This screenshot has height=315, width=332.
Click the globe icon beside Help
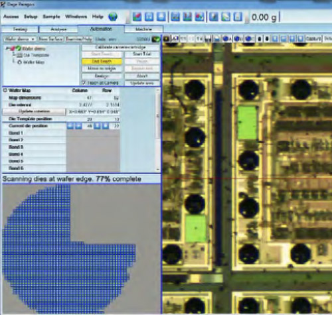coord(113,17)
